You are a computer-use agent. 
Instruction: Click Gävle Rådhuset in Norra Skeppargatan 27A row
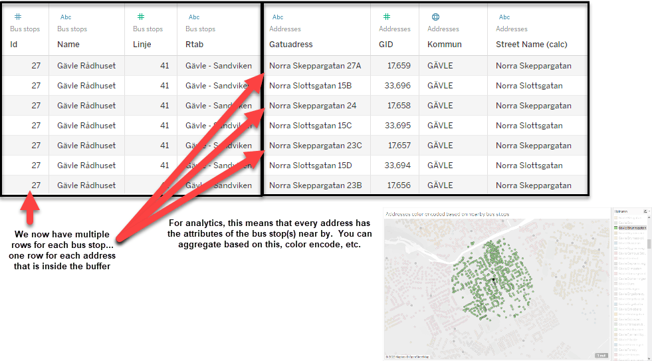(x=86, y=66)
